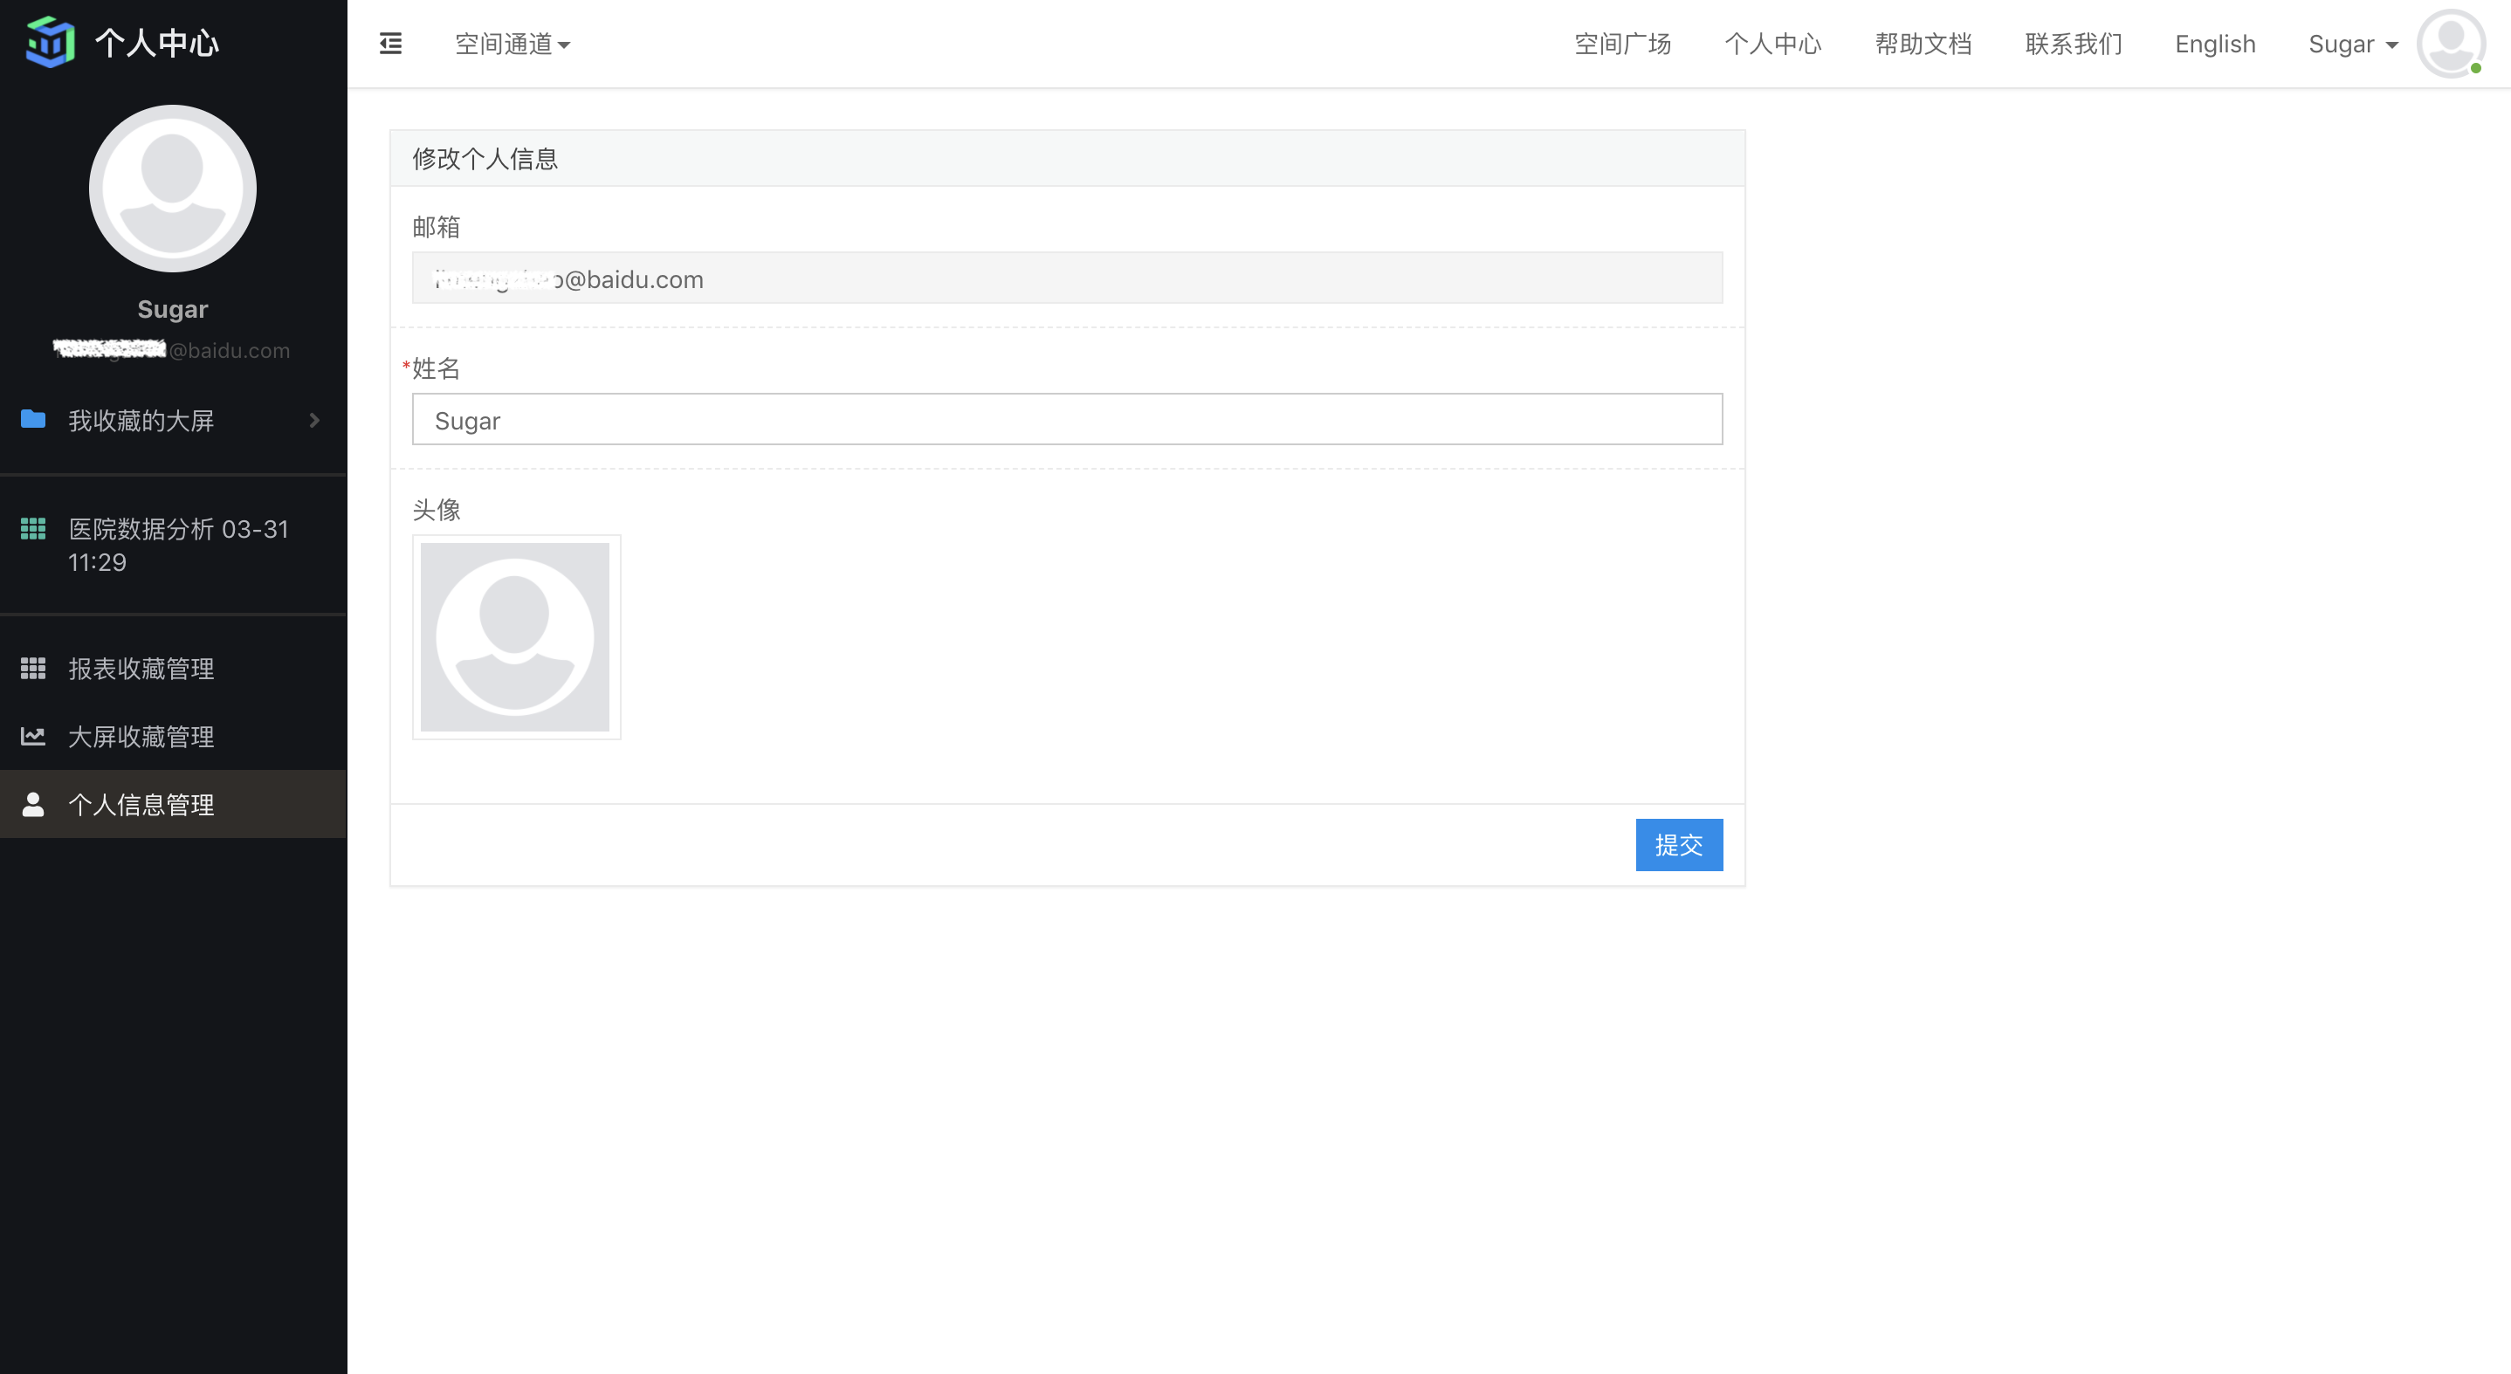
Task: Focus the 姓名 name input field
Action: 1066,419
